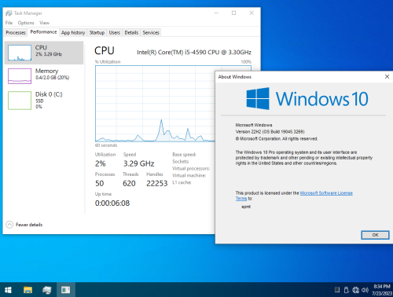Click the network globe tray icon

pos(355,290)
